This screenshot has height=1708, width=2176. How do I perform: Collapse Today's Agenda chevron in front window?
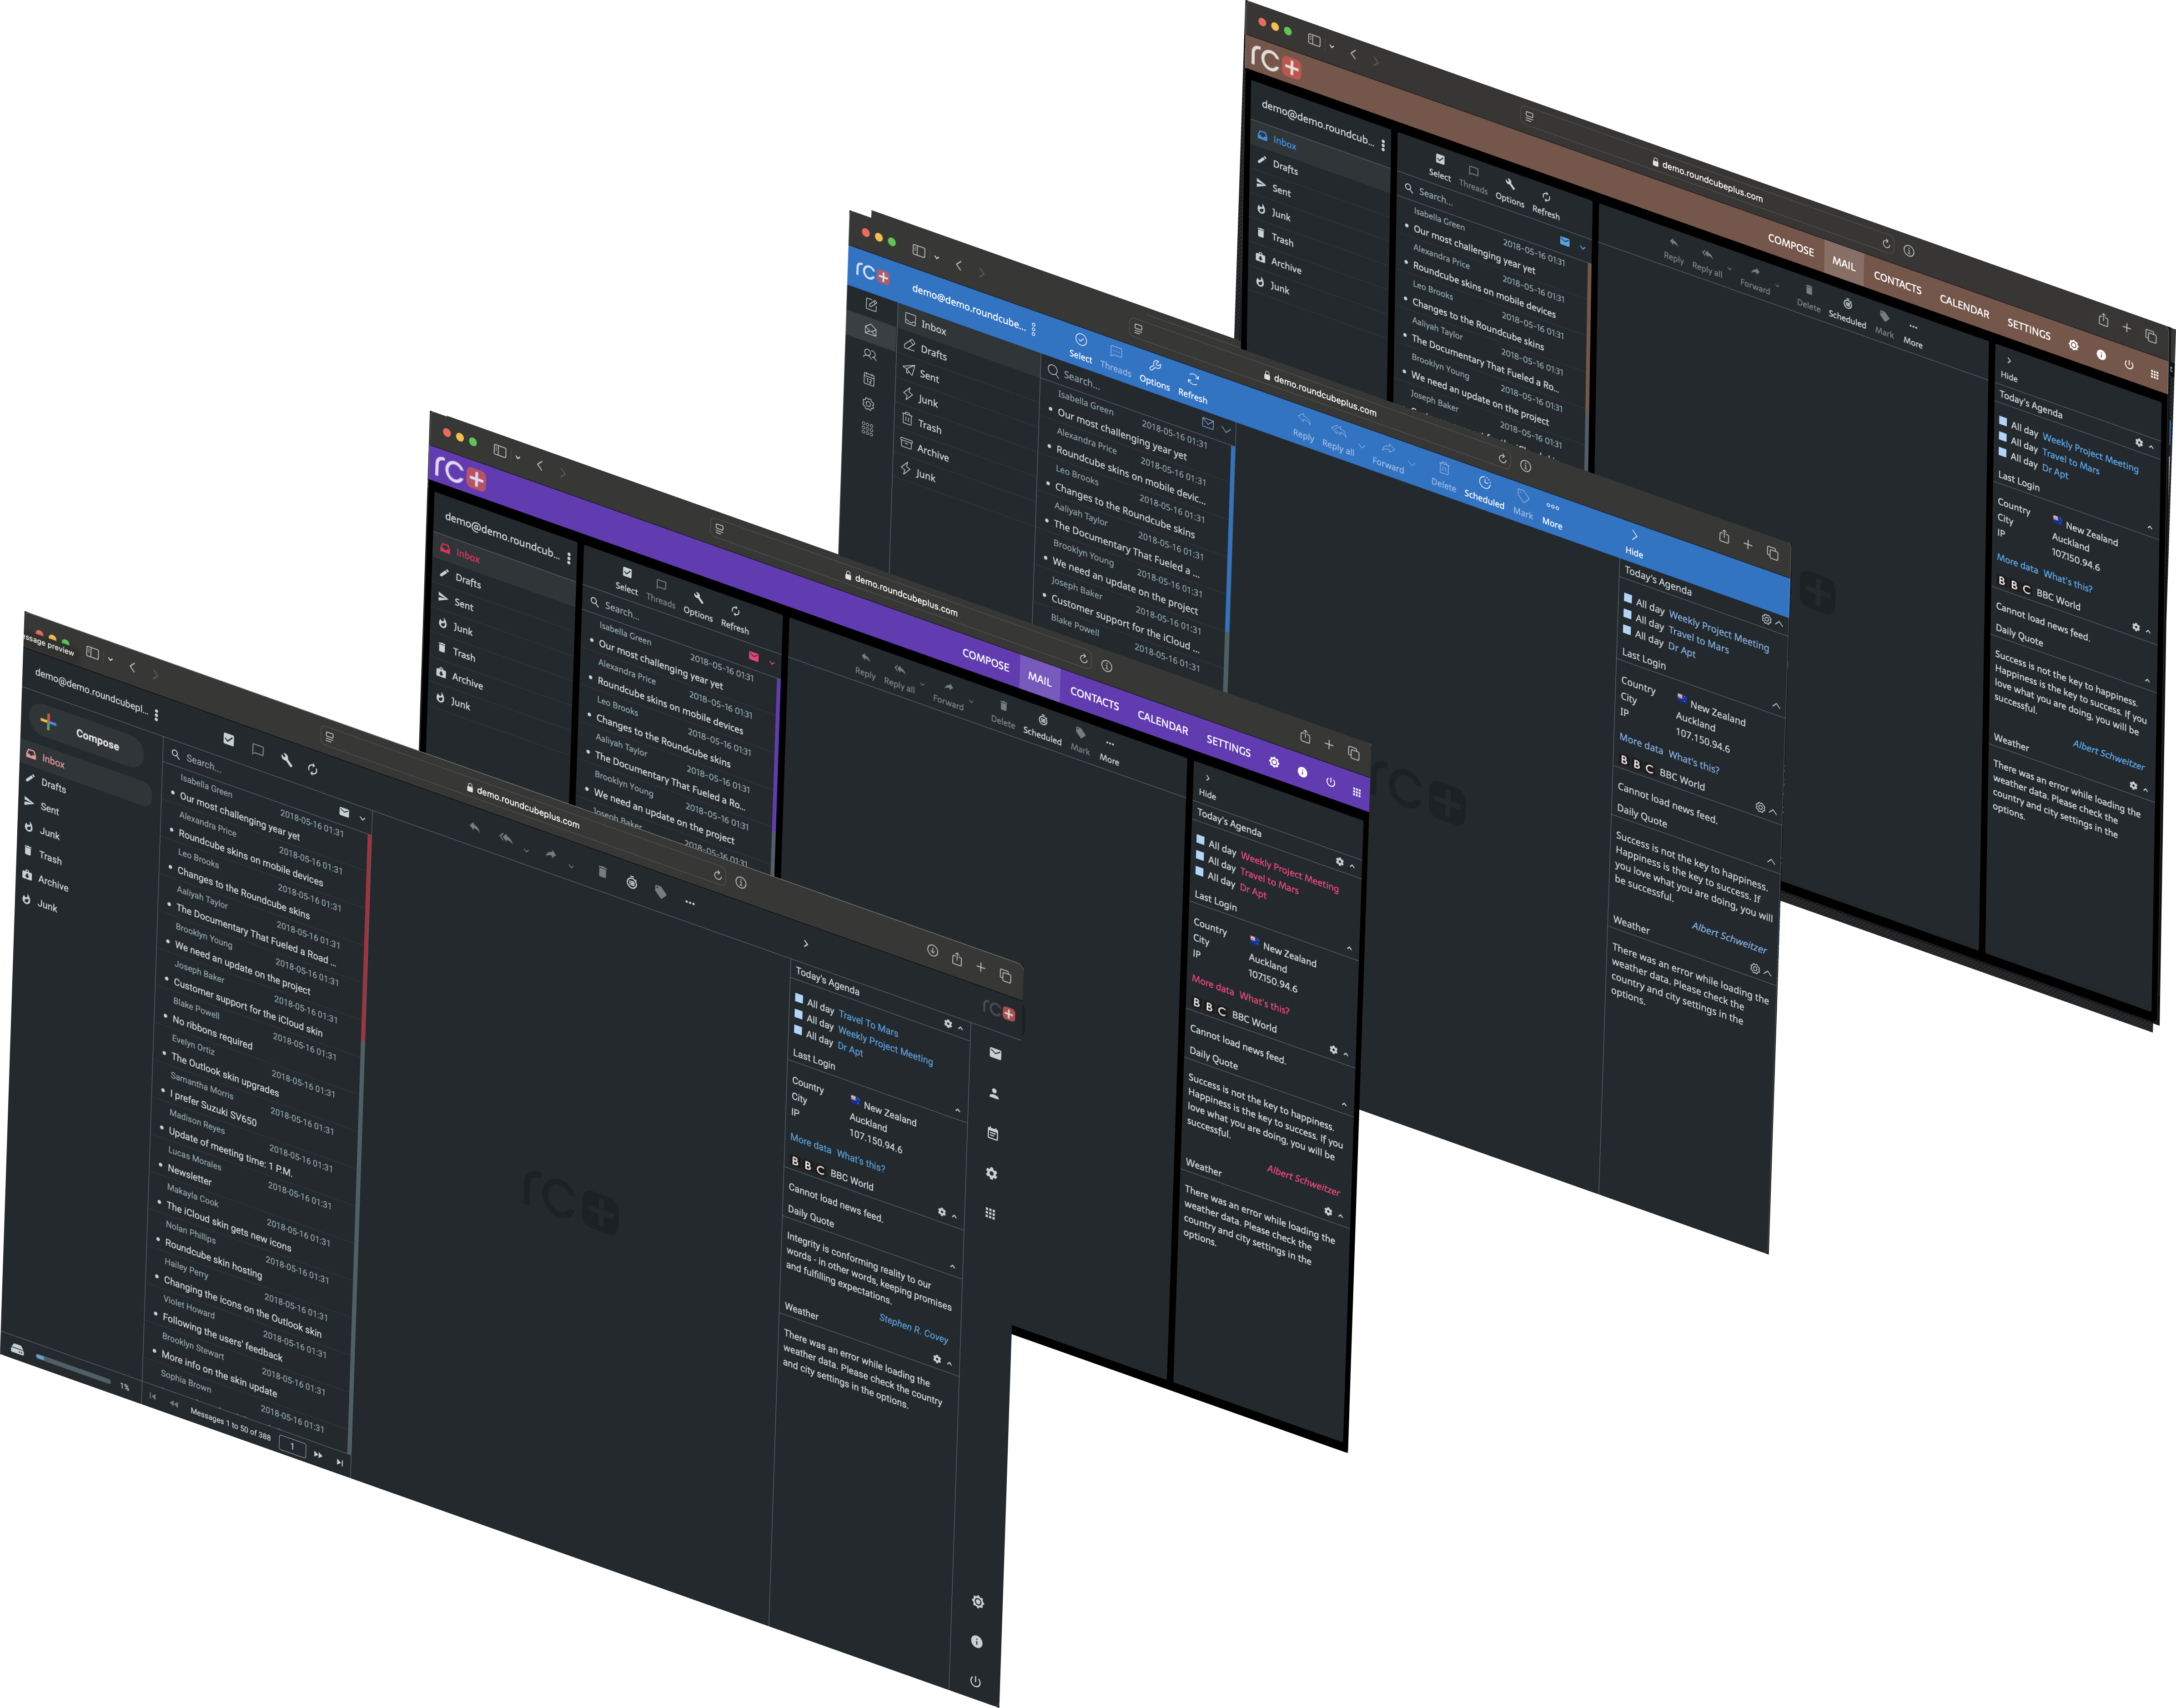click(x=961, y=1028)
